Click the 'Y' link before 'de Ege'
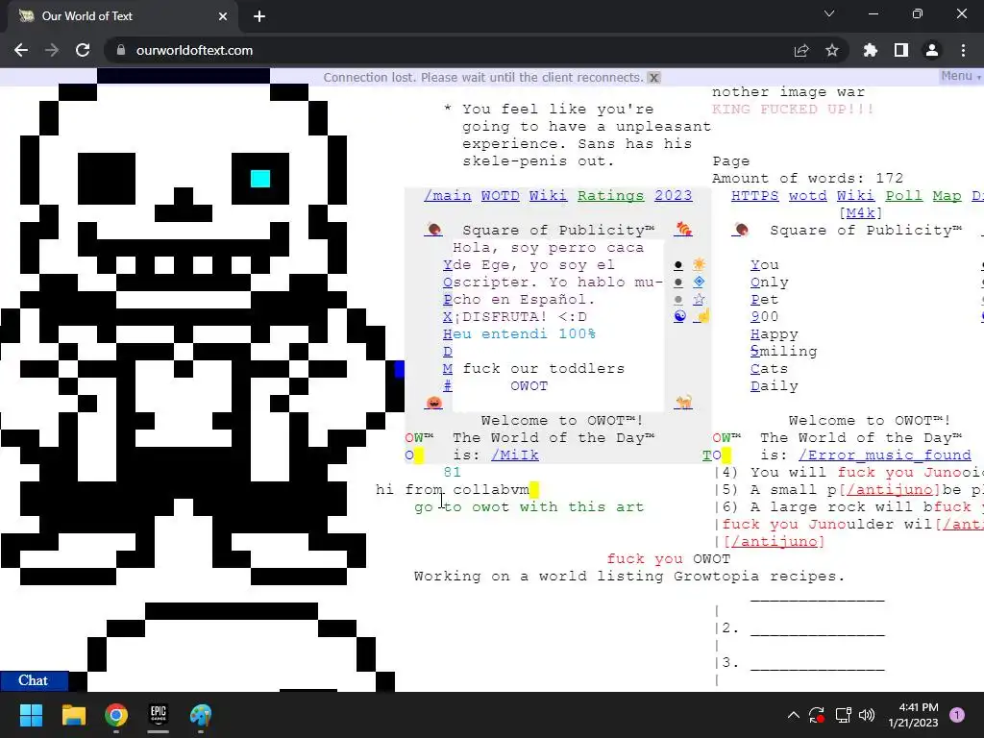Viewport: 984px width, 738px height. 448,265
